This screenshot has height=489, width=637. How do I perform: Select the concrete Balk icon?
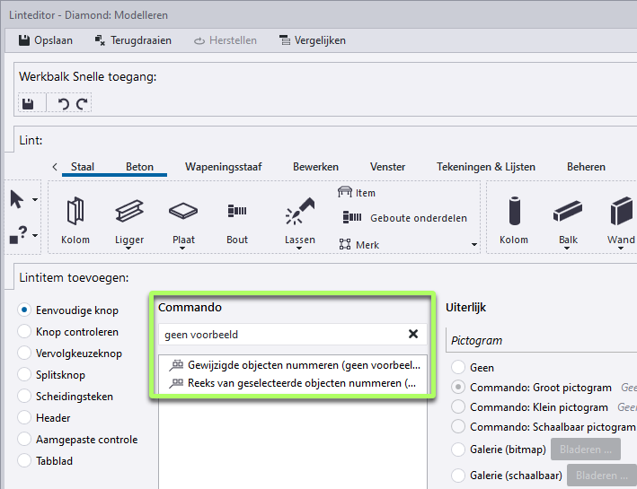(567, 213)
